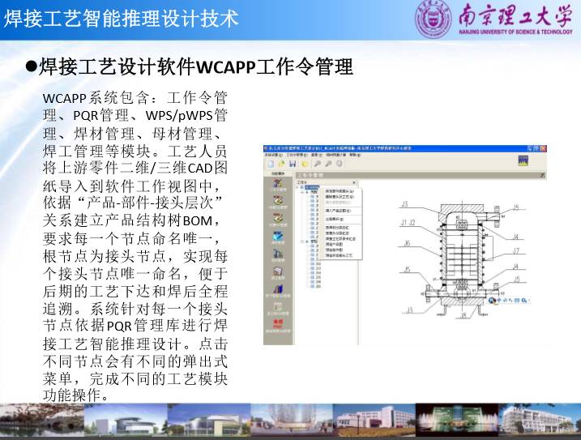The width and height of the screenshot is (581, 440).
Task: Choose first context menu entry 添加部件或接头
Action: click(x=340, y=191)
